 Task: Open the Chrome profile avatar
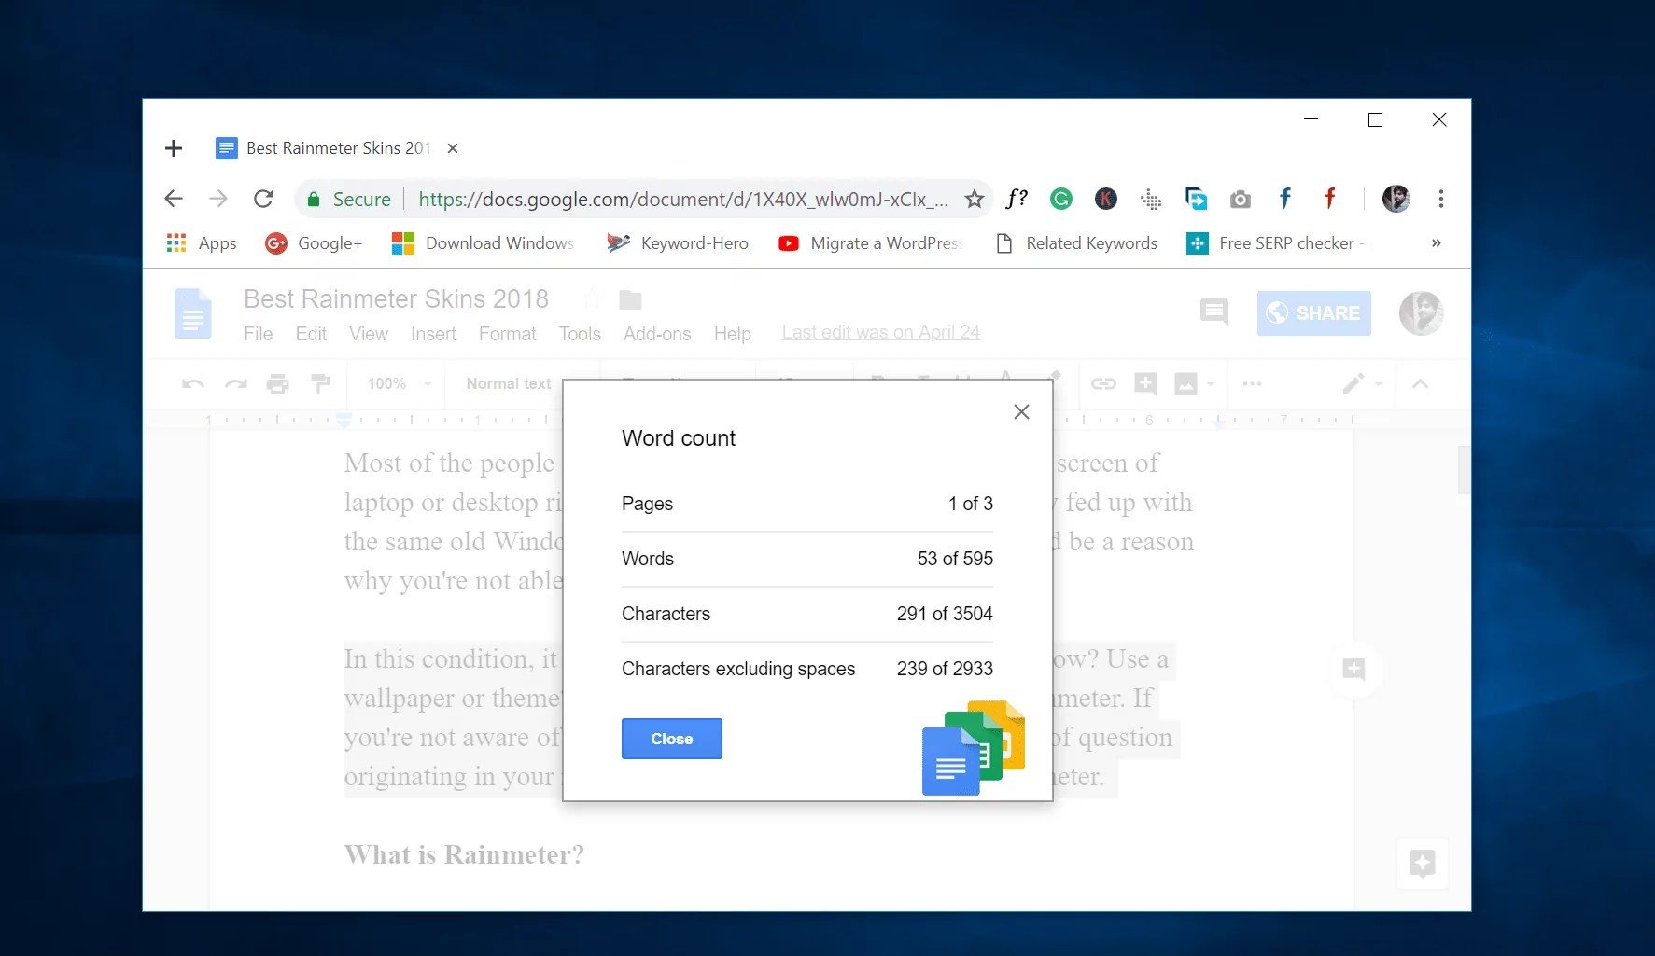(1396, 199)
